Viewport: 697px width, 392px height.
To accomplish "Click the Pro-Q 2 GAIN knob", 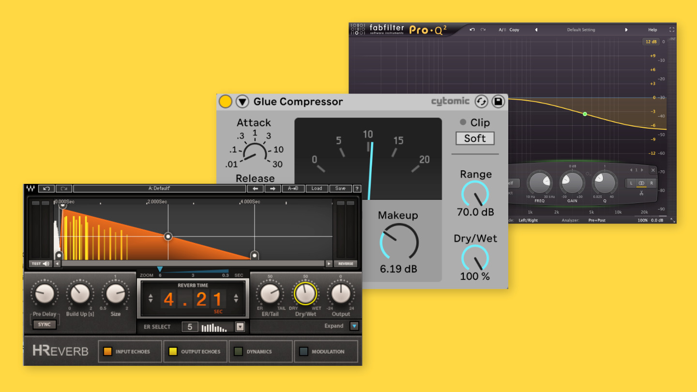I will coord(572,183).
